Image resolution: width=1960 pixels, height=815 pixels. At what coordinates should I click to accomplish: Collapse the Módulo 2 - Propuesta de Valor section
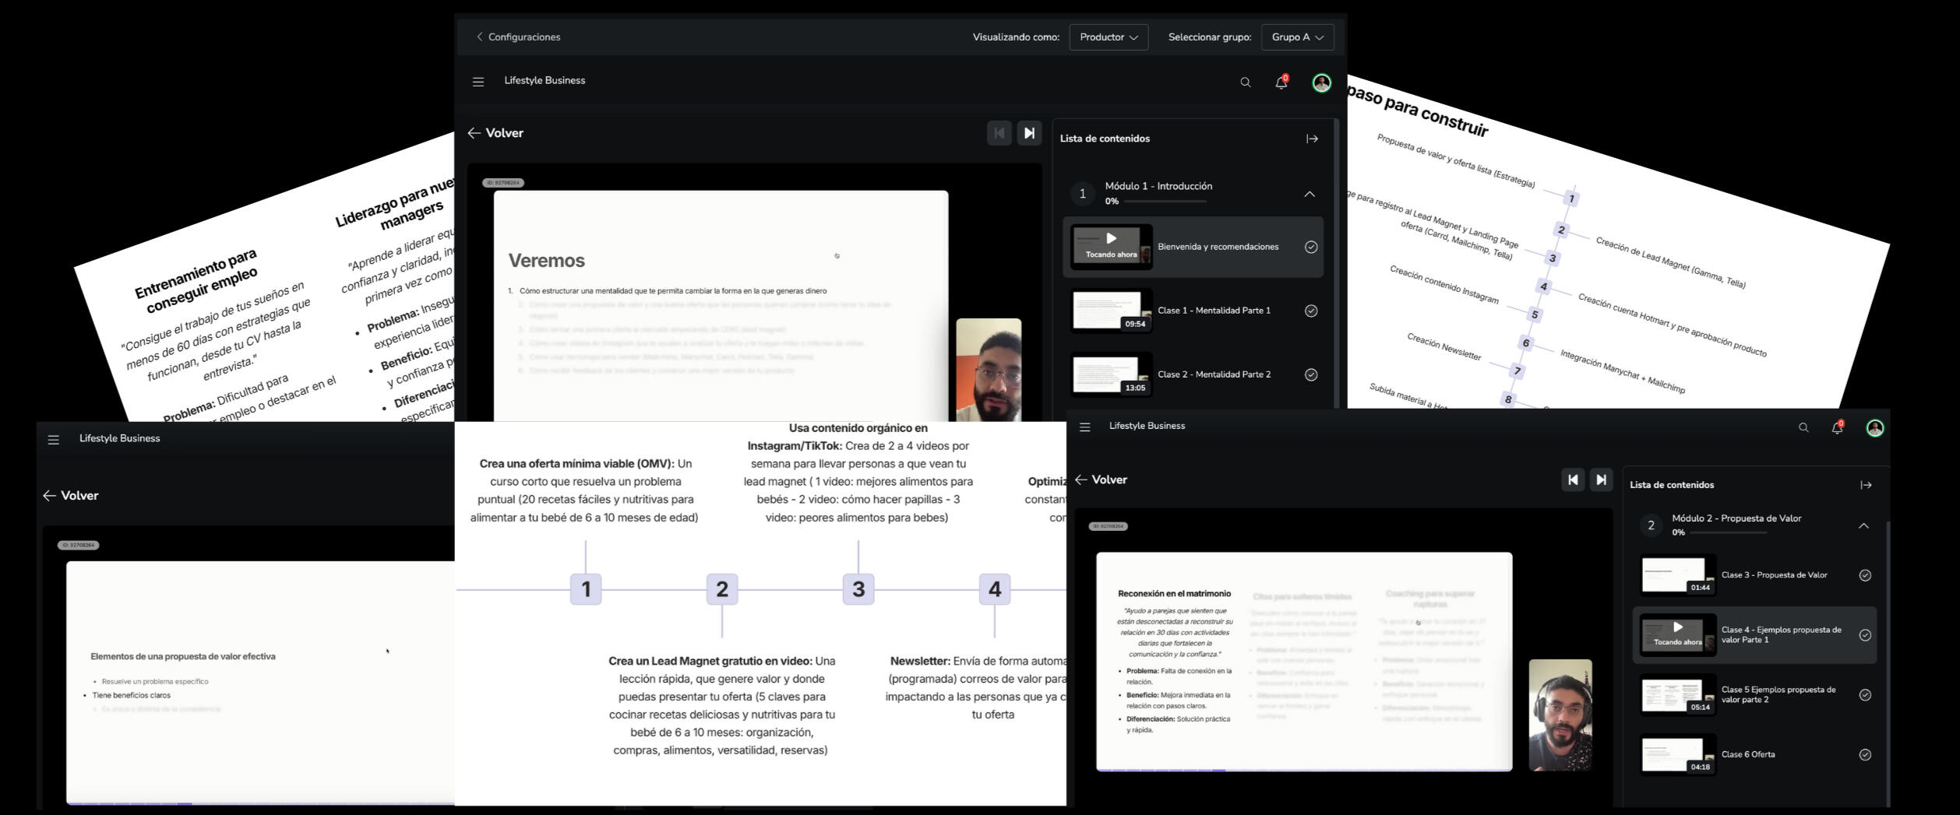click(x=1863, y=526)
